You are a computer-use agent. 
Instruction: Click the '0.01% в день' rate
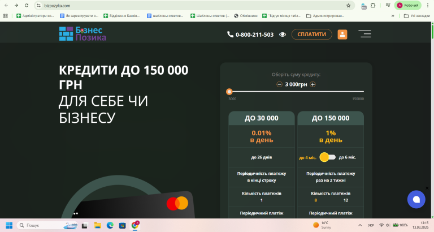tap(262, 136)
